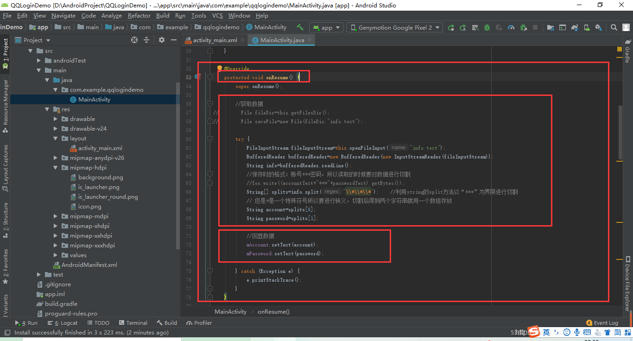633x341 pixels.
Task: Open the 4: Run tool window
Action: tap(26, 323)
